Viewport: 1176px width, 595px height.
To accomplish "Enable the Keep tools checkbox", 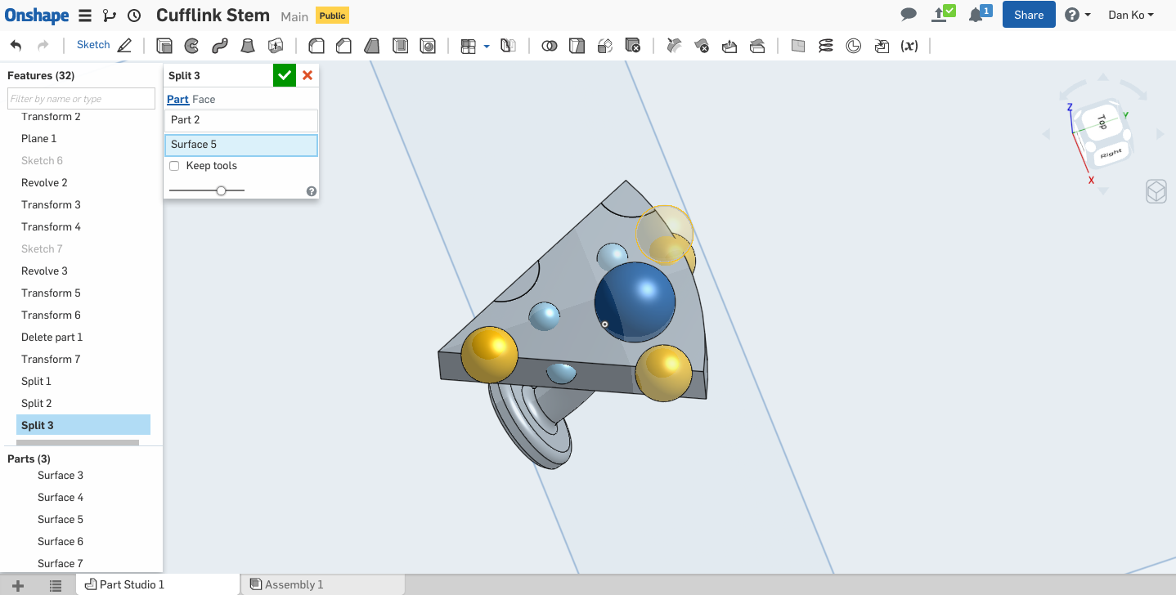I will pyautogui.click(x=174, y=166).
